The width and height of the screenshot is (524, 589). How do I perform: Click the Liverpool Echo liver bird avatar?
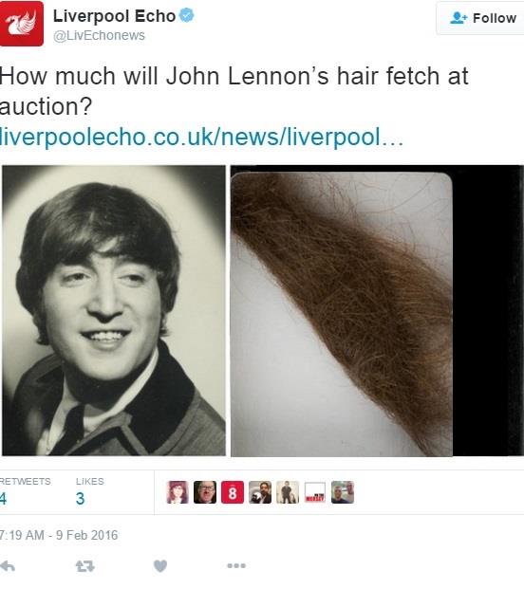point(22,24)
